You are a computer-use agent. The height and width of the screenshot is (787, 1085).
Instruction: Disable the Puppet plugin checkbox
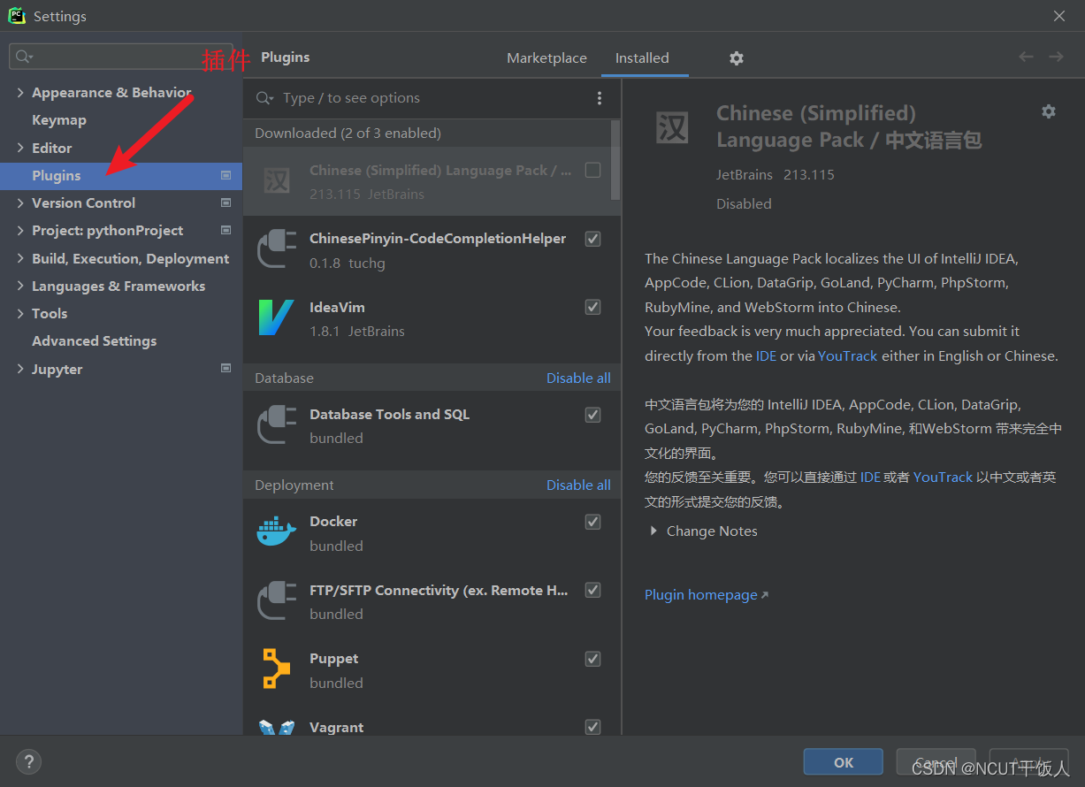(x=592, y=659)
